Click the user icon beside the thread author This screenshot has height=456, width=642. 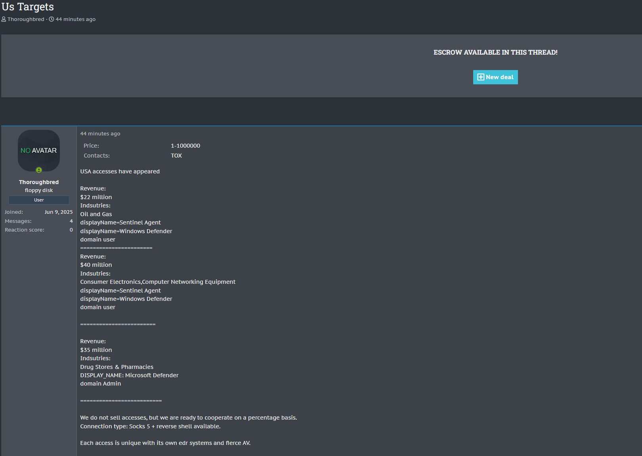4,19
